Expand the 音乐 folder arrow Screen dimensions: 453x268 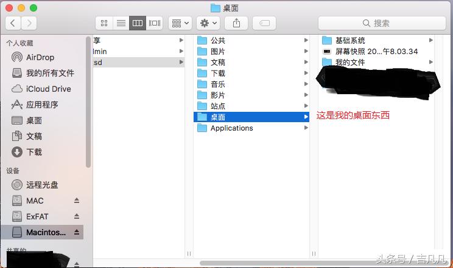tap(306, 84)
